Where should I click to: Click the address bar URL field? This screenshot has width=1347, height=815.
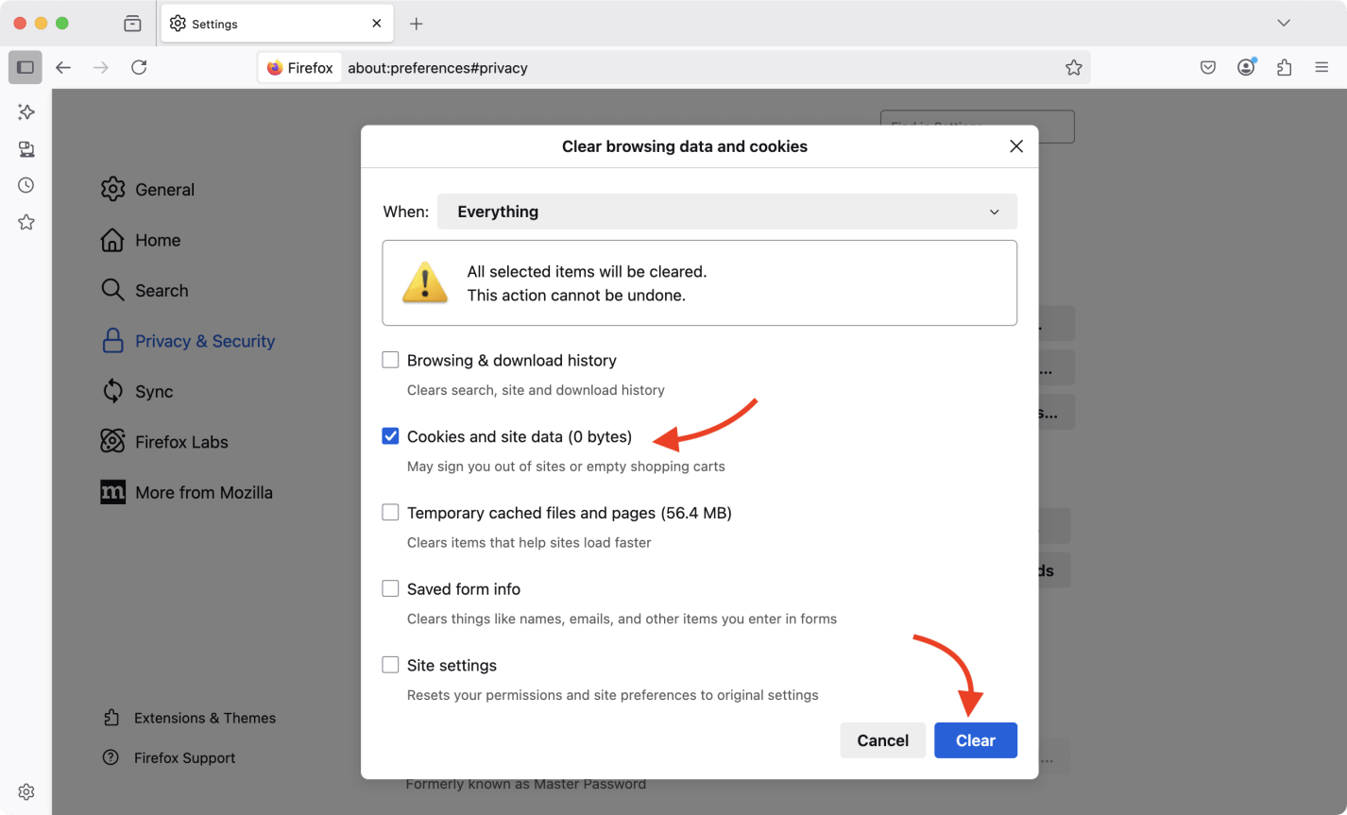pyautogui.click(x=699, y=68)
